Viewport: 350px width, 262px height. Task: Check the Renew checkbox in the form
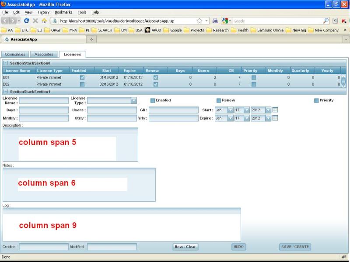point(219,100)
